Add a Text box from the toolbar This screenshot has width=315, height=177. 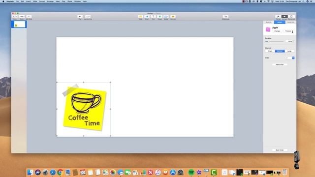pyautogui.click(x=153, y=17)
